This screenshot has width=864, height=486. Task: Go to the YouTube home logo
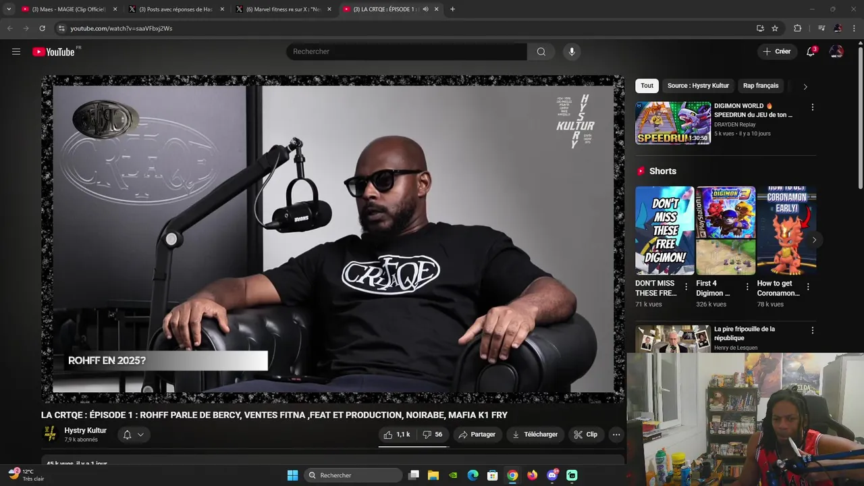pyautogui.click(x=53, y=52)
